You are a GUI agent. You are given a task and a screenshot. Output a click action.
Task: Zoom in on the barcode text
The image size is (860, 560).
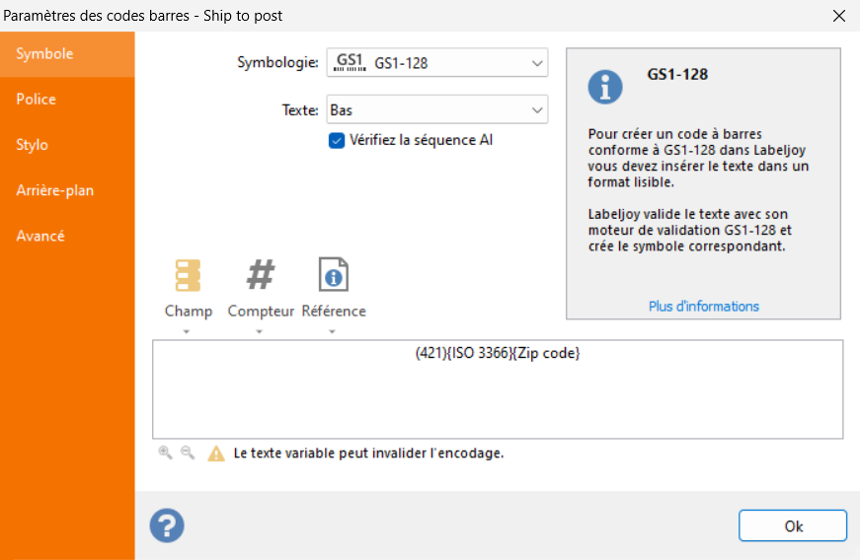[x=165, y=453]
